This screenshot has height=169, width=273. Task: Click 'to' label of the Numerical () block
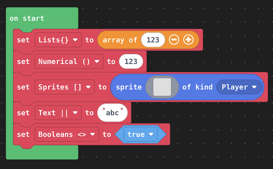(x=111, y=62)
